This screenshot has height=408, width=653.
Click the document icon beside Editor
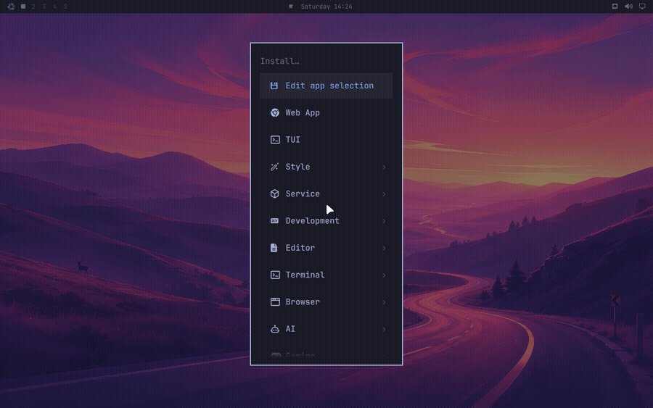click(274, 248)
